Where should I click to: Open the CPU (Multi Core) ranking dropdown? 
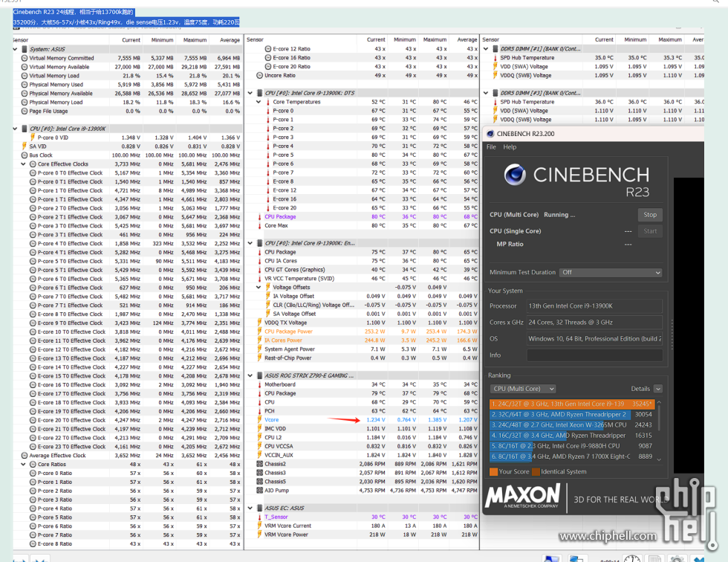coord(523,389)
